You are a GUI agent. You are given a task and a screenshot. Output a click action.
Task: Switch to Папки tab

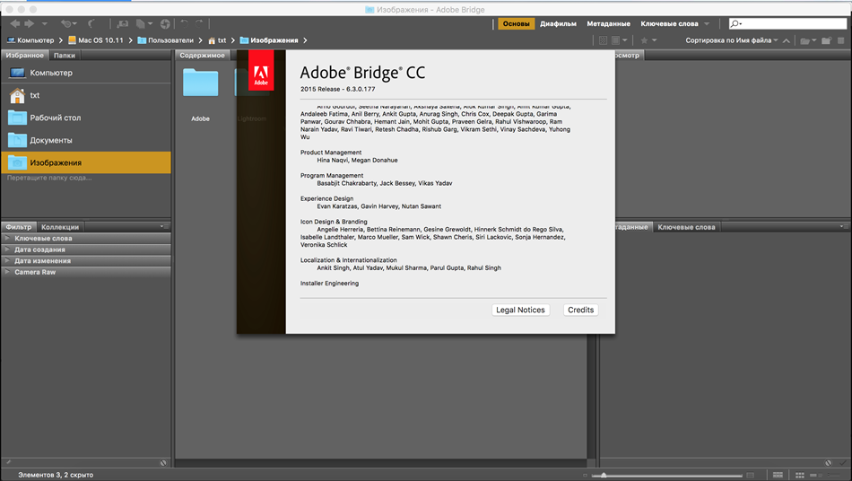pos(65,55)
